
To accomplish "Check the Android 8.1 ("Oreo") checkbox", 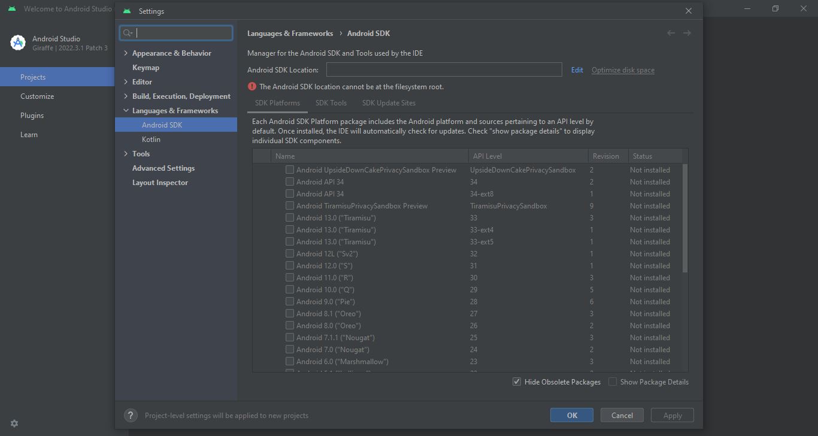I will (290, 313).
